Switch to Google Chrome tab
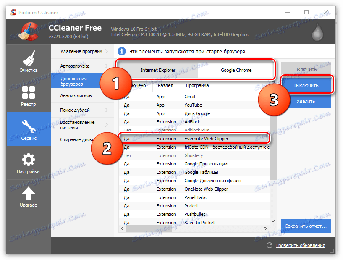This screenshot has height=260, width=343. pos(236,70)
